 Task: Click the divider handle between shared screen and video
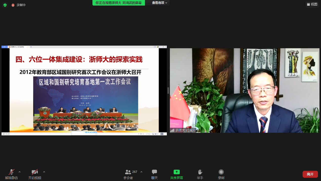click(x=168, y=90)
